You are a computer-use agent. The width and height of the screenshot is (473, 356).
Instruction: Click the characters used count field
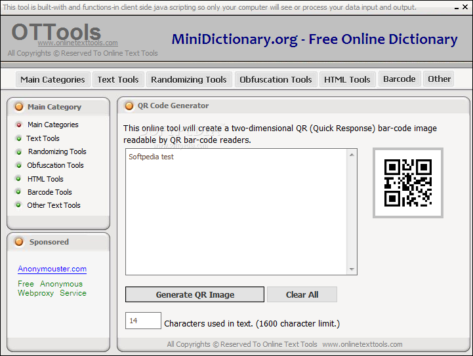coord(143,321)
